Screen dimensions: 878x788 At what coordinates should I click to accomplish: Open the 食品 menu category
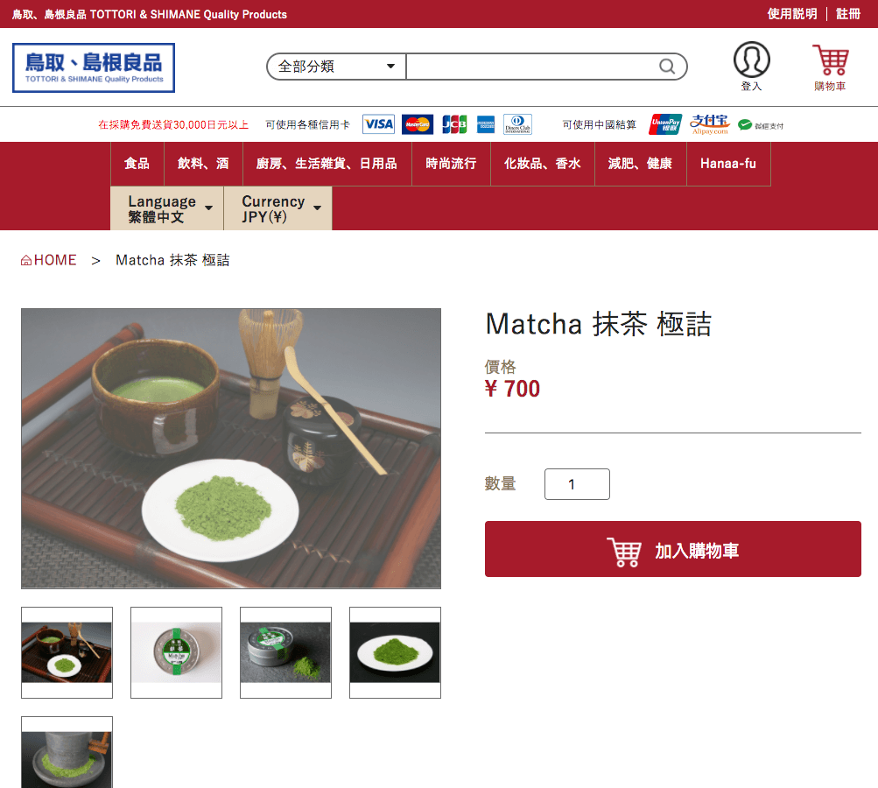[137, 164]
